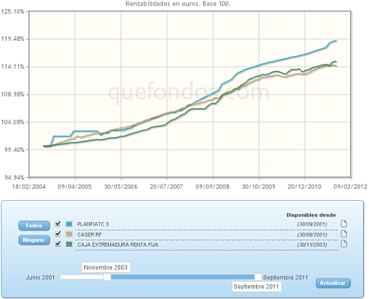Uncheck the PLANFIATC 3 checkbox
The height and width of the screenshot is (299, 369).
pos(58,224)
